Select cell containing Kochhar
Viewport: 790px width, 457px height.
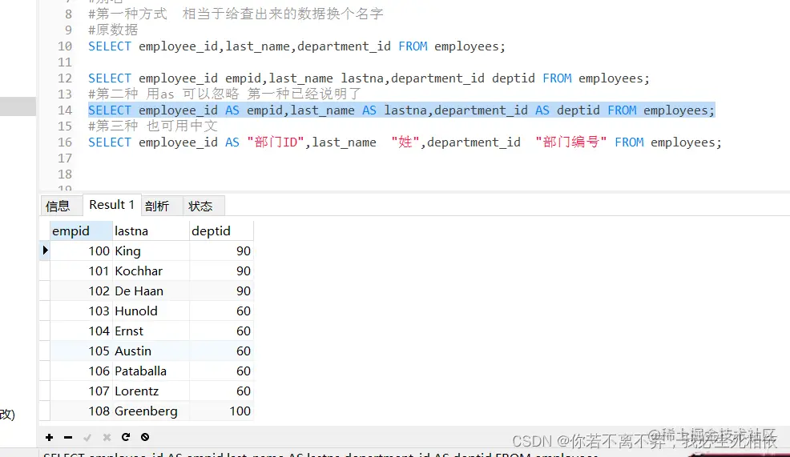coord(151,271)
